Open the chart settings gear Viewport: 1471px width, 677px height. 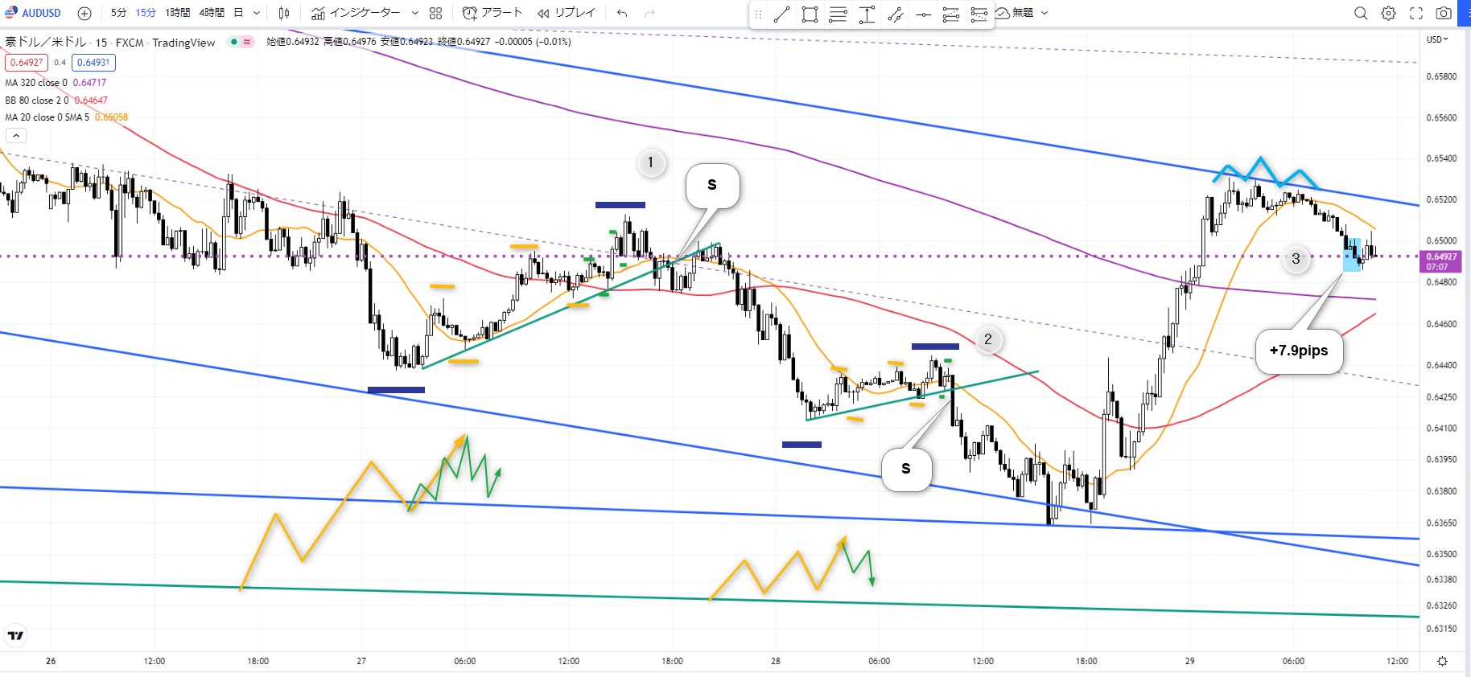coord(1388,13)
